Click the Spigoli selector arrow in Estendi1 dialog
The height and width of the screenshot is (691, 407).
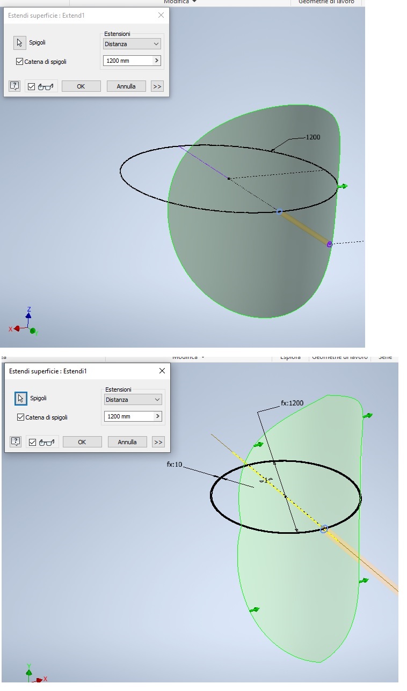pyautogui.click(x=20, y=399)
